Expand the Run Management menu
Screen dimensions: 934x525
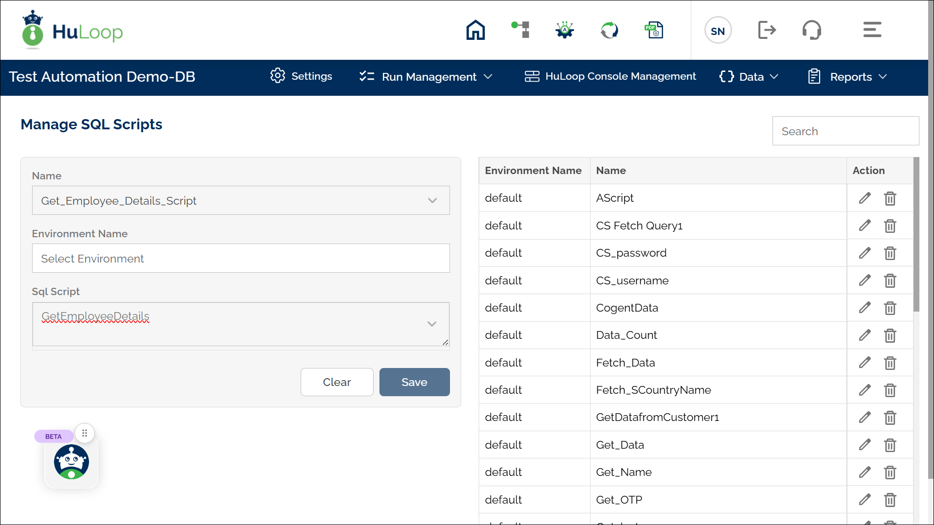pyautogui.click(x=426, y=77)
